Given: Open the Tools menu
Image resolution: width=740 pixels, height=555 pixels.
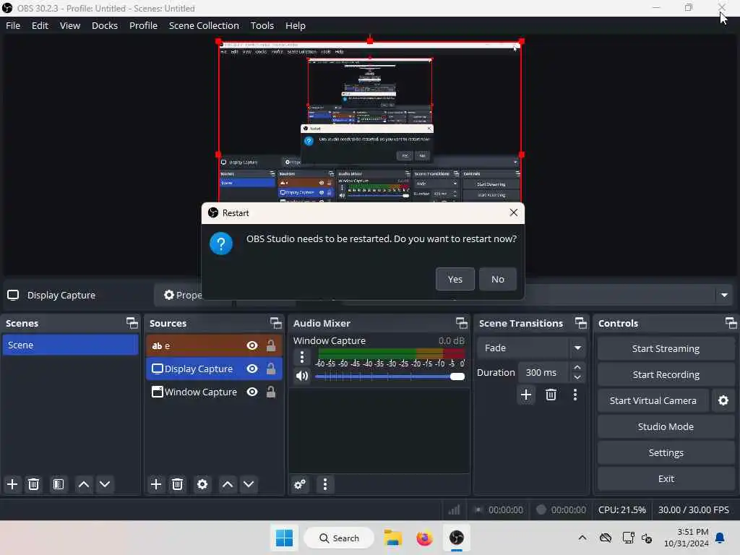Looking at the screenshot, I should click(262, 25).
